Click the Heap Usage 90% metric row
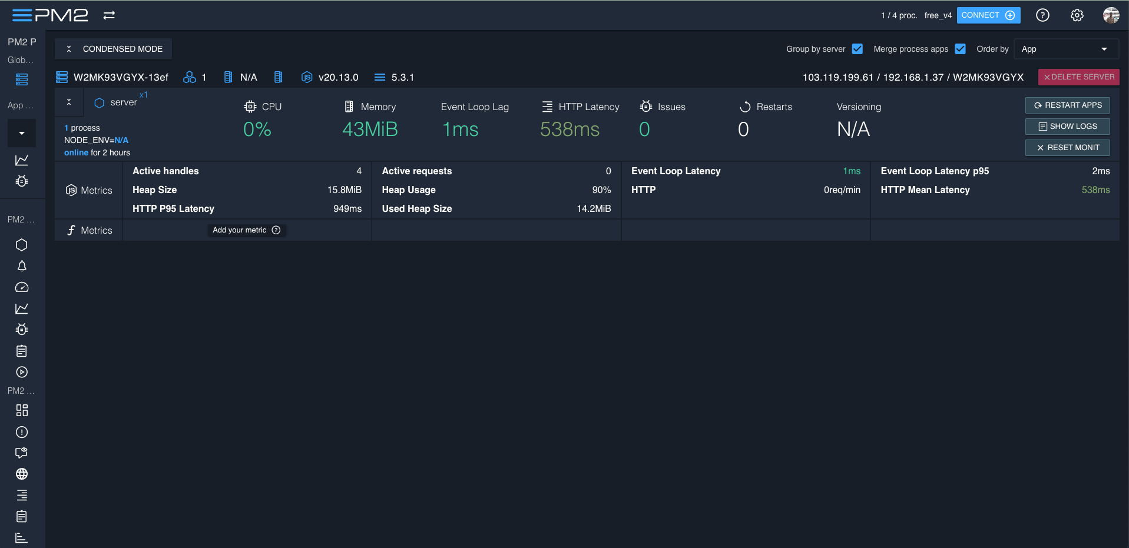Image resolution: width=1129 pixels, height=548 pixels. coord(496,190)
